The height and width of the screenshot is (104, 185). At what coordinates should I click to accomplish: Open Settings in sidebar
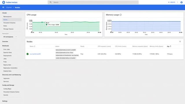pyautogui.click(x=5, y=101)
